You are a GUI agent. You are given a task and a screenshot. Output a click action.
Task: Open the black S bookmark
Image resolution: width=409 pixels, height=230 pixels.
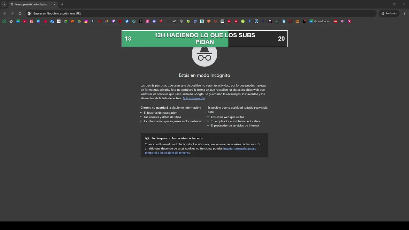point(141,21)
